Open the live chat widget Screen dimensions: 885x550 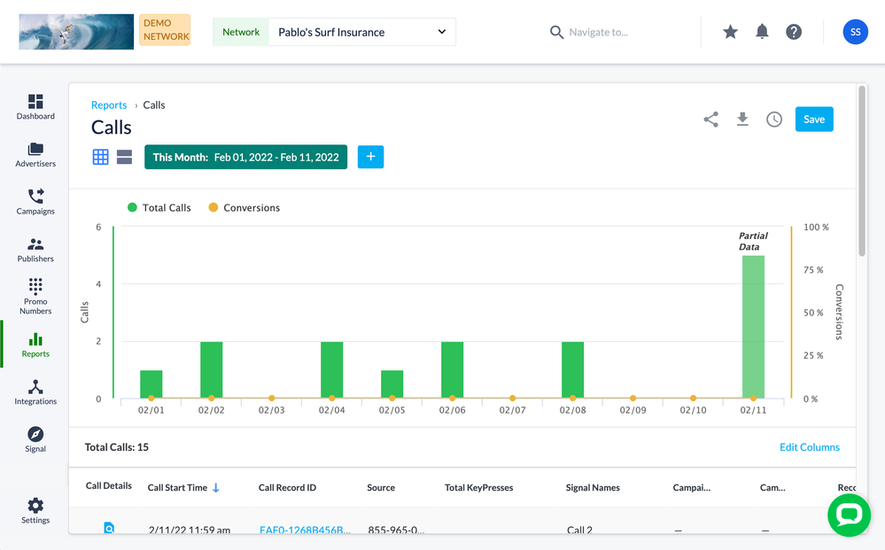click(x=849, y=515)
